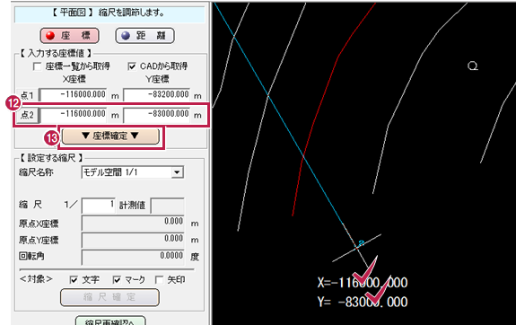Enable the 座標一覧から取得 checkbox
Viewport: 516px width, 325px height.
pyautogui.click(x=38, y=66)
